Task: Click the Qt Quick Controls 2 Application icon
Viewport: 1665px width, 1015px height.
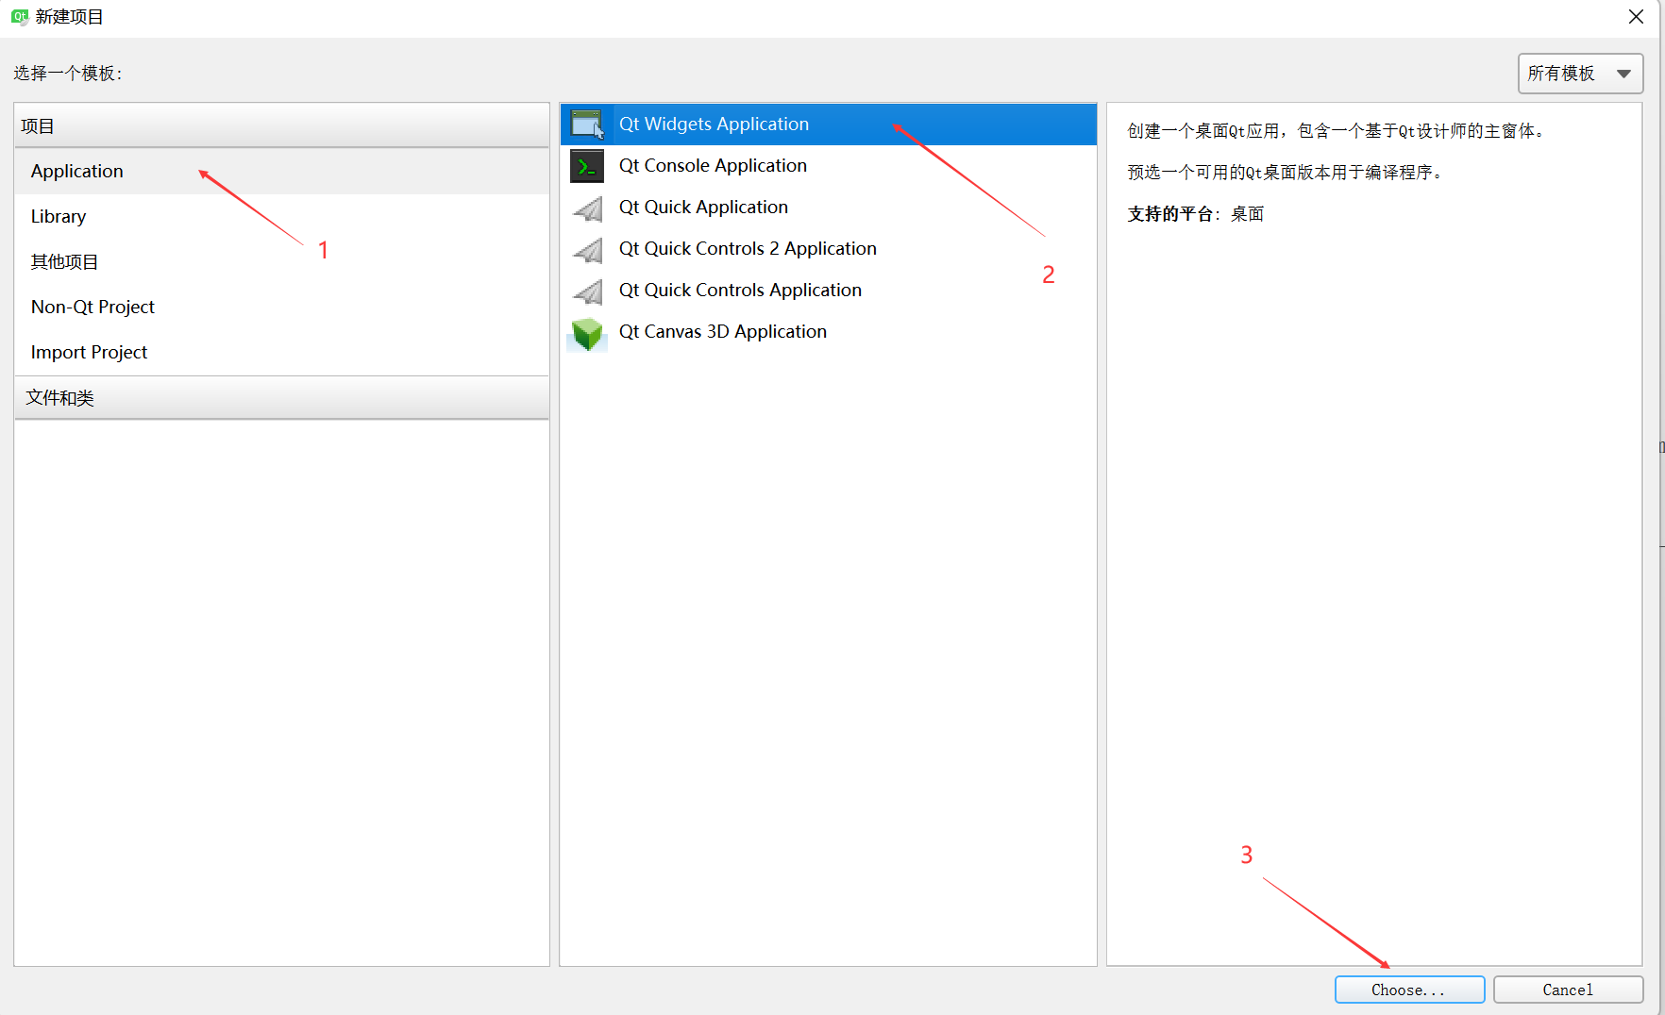Action: pos(587,249)
